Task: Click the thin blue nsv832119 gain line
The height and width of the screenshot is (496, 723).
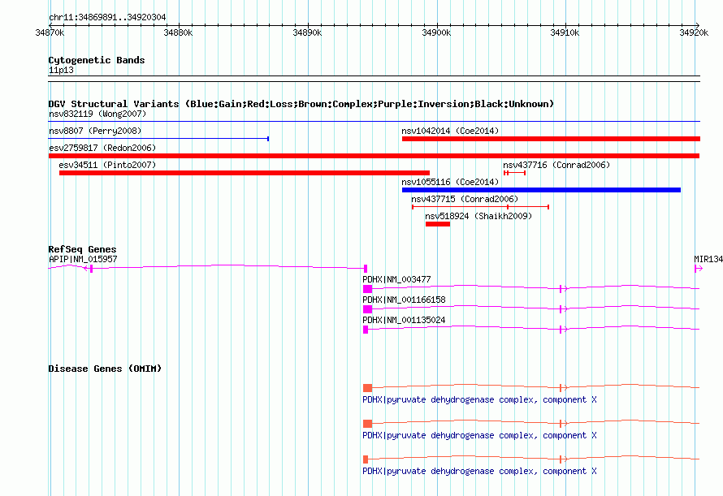Action: (x=374, y=122)
